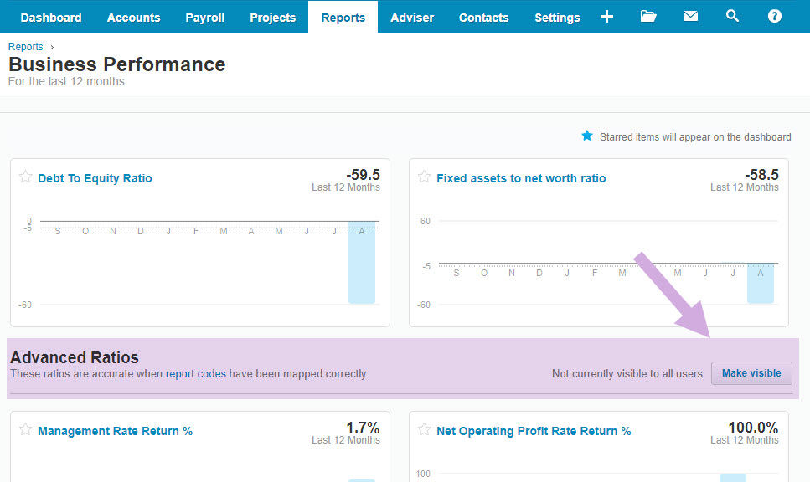Open the help question mark icon
Image resolution: width=810 pixels, height=482 pixels.
pos(774,17)
